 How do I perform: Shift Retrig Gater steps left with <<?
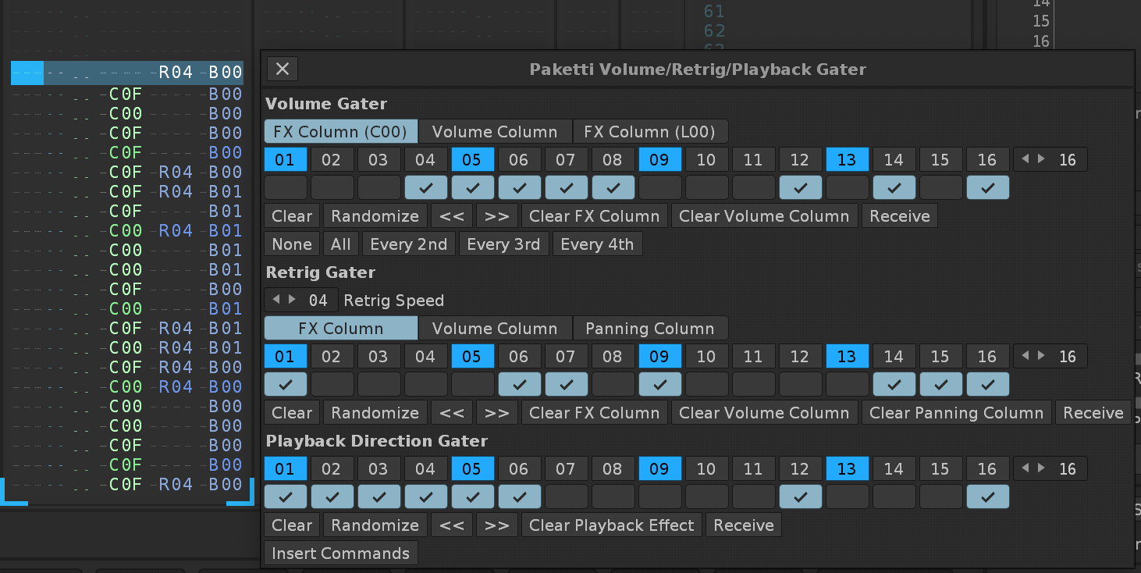coord(452,413)
